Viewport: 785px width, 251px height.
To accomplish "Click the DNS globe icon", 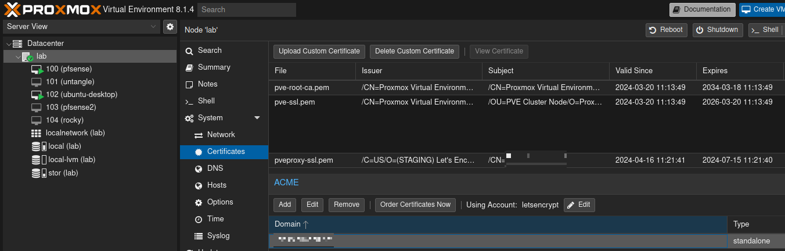I will [198, 168].
